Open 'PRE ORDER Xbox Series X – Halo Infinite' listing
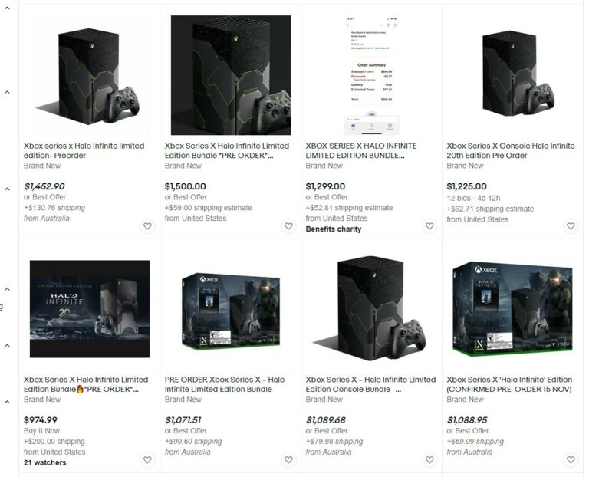The image size is (589, 477). click(x=225, y=384)
